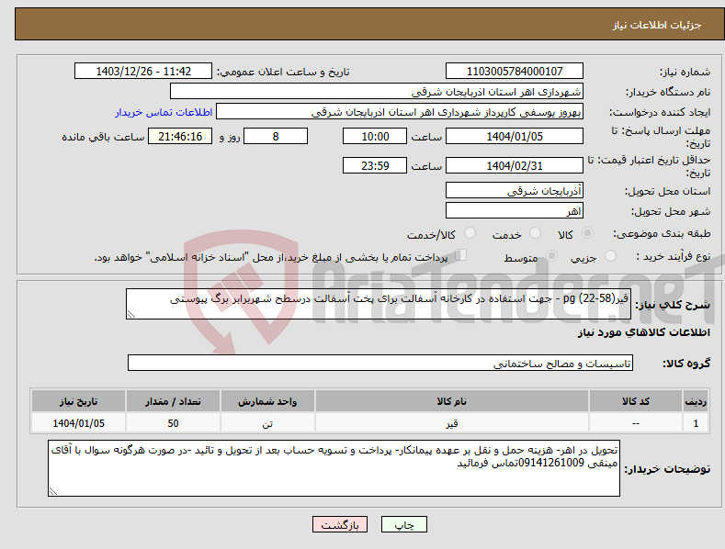Click the buyer notes text area
725x549 pixels.
pos(334,468)
